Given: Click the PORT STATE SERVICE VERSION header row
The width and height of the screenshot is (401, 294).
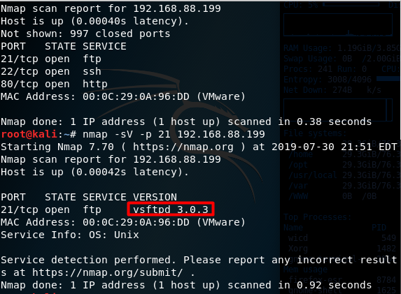Looking at the screenshot, I should (x=89, y=197).
